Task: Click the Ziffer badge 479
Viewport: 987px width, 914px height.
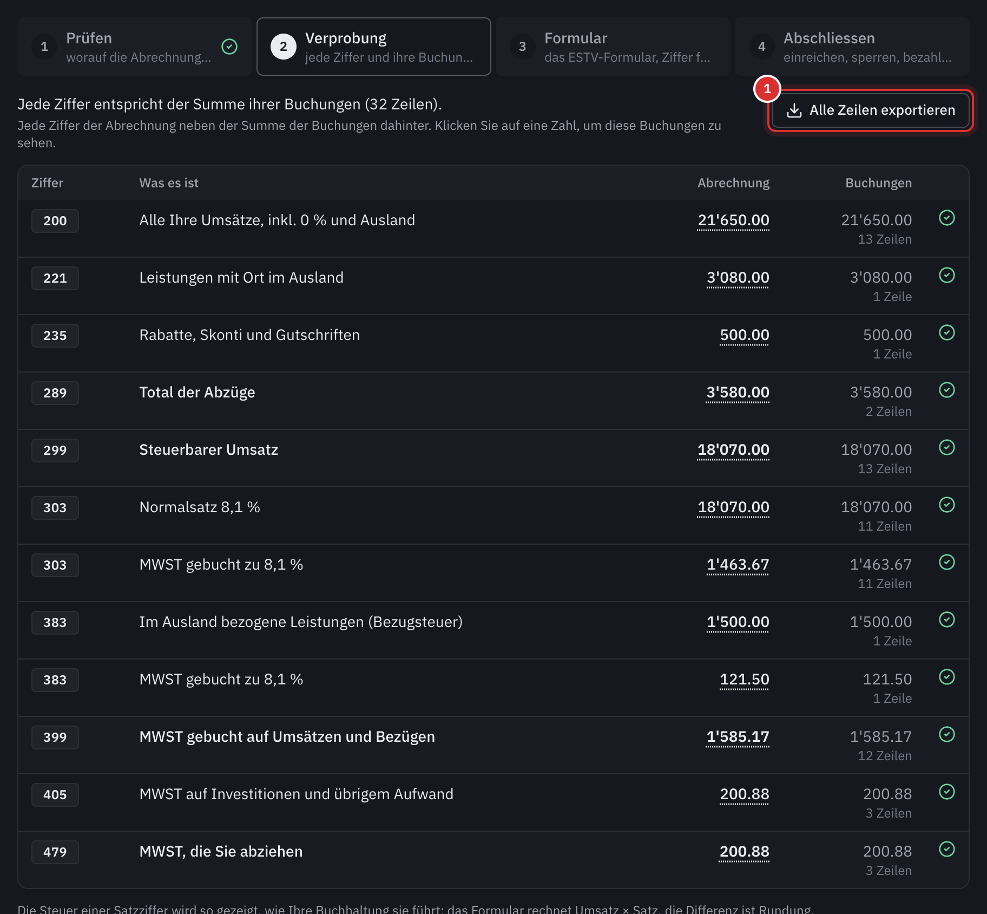Action: tap(55, 852)
